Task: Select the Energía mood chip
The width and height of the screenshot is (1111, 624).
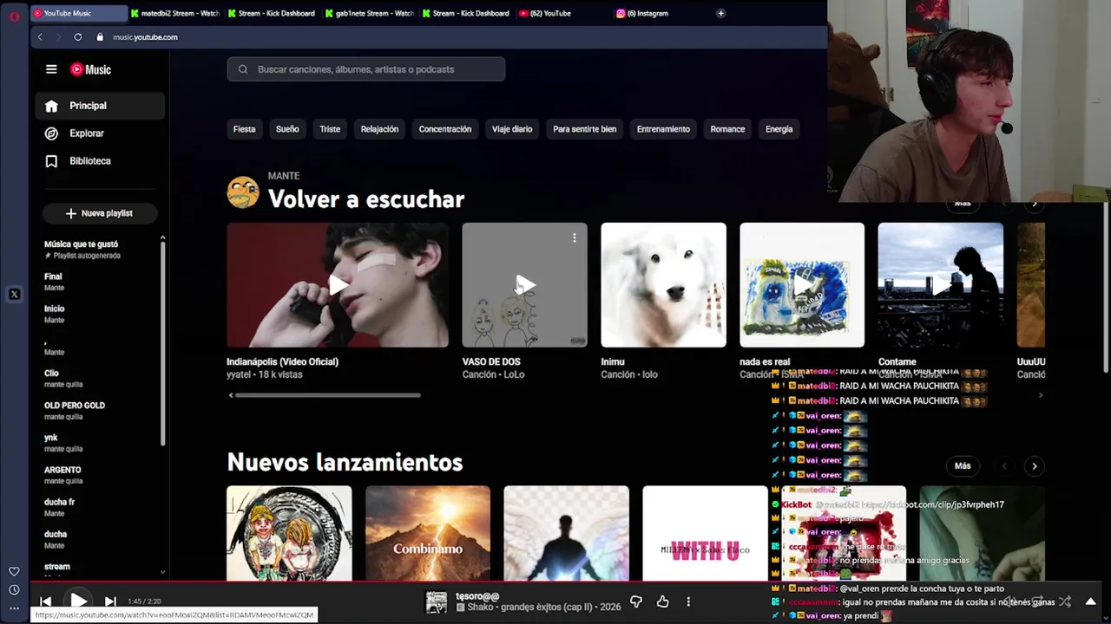Action: click(x=779, y=129)
